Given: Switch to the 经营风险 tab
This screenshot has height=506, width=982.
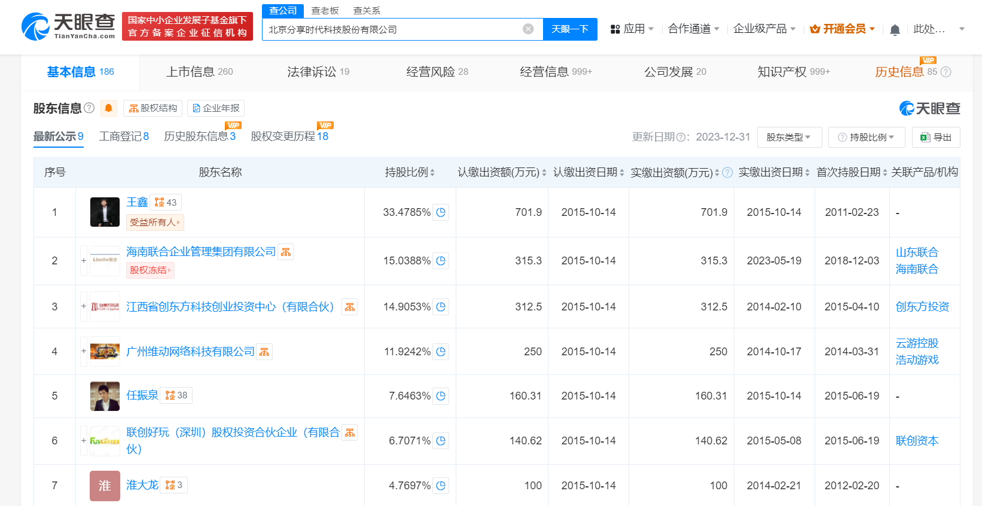Looking at the screenshot, I should pyautogui.click(x=437, y=72).
